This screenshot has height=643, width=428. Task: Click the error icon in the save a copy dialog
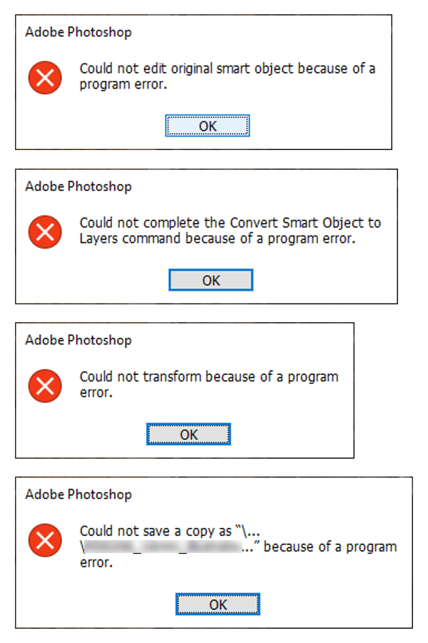[45, 539]
